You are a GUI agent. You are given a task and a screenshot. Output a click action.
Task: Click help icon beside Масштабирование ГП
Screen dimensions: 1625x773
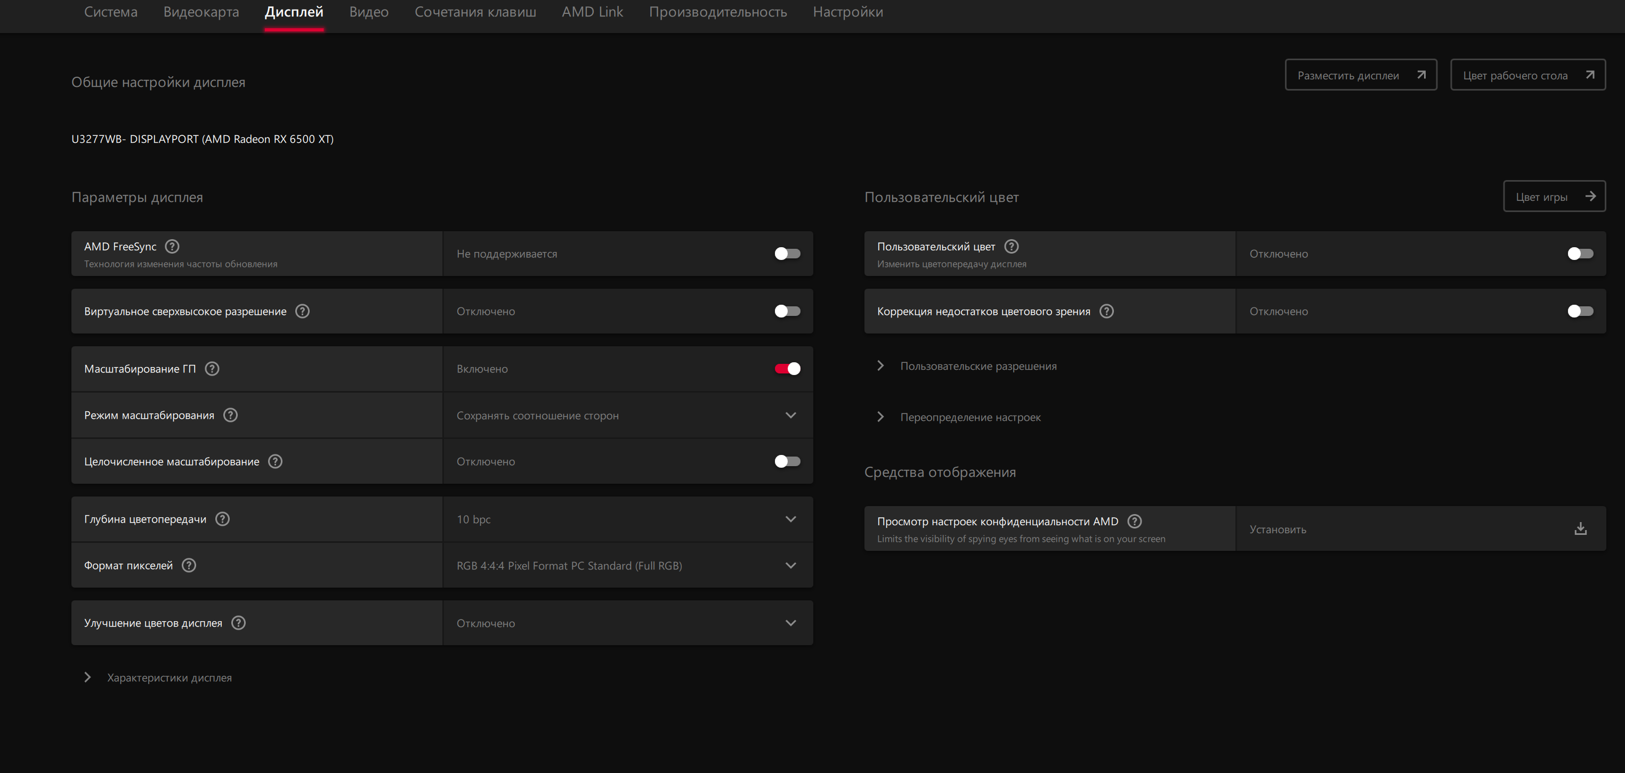tap(212, 369)
